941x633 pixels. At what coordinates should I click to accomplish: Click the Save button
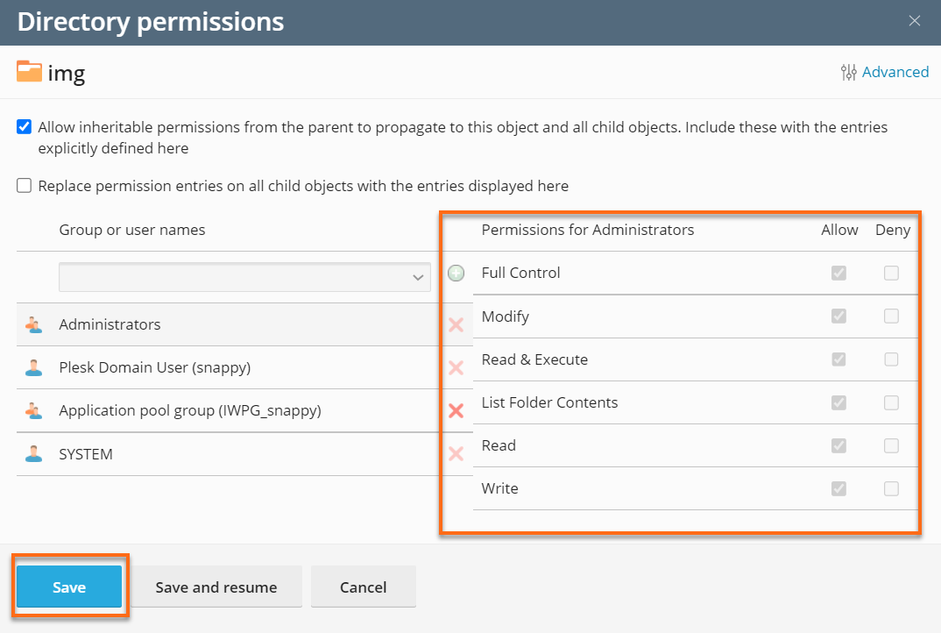pyautogui.click(x=70, y=587)
